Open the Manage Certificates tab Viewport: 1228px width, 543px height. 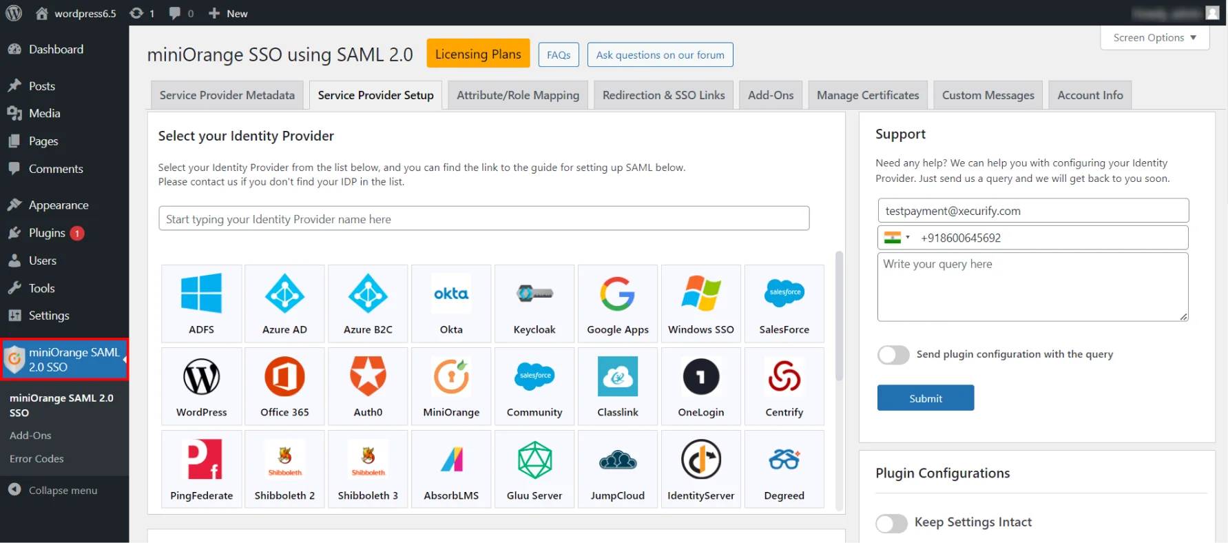[x=868, y=95]
